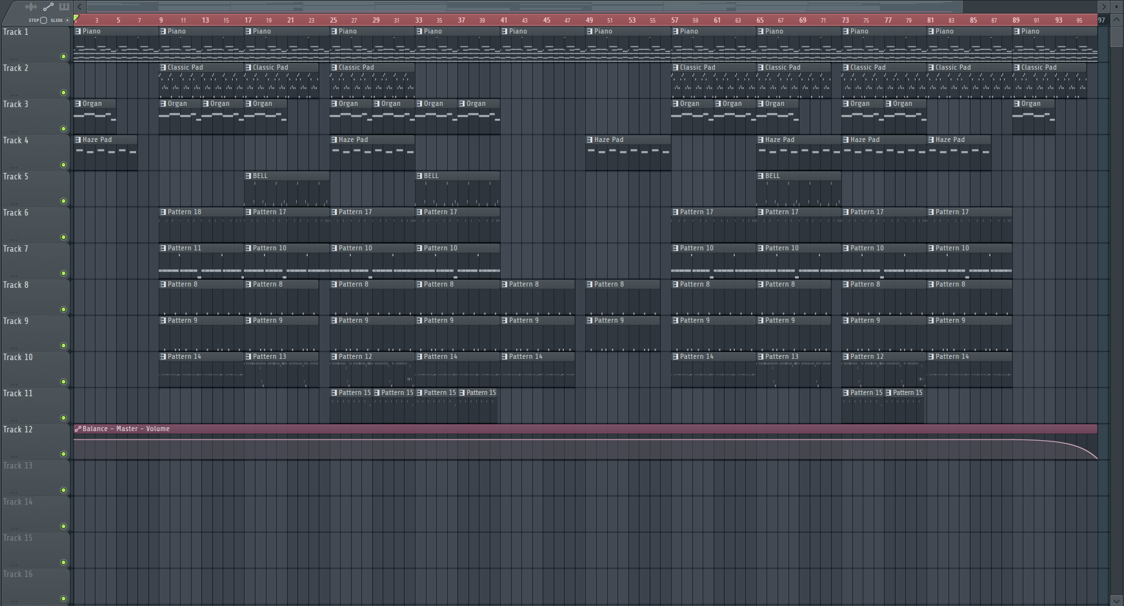Click the square zoom button in the top-right corner
Screen dimensions: 1124x606
tap(1117, 6)
